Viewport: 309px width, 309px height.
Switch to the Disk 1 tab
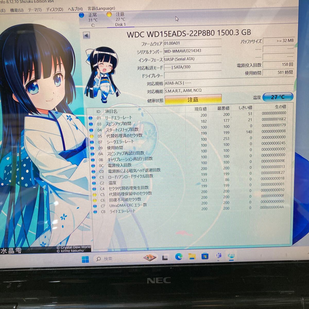(120, 19)
